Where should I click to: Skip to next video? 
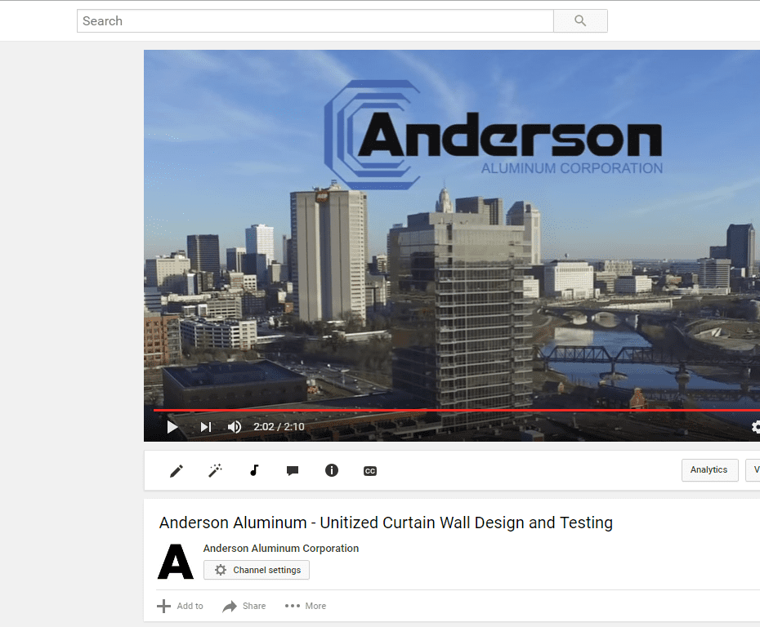tap(206, 426)
